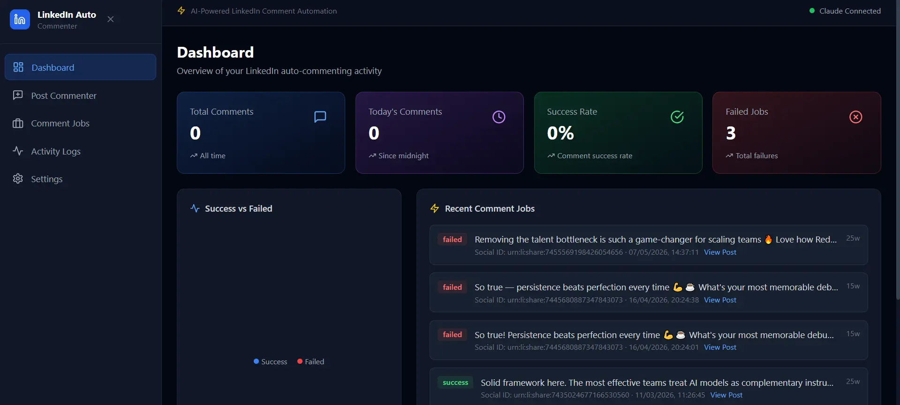Viewport: 900px width, 405px height.
Task: Click the failed badge on the talent bottleneck job
Action: (x=452, y=240)
